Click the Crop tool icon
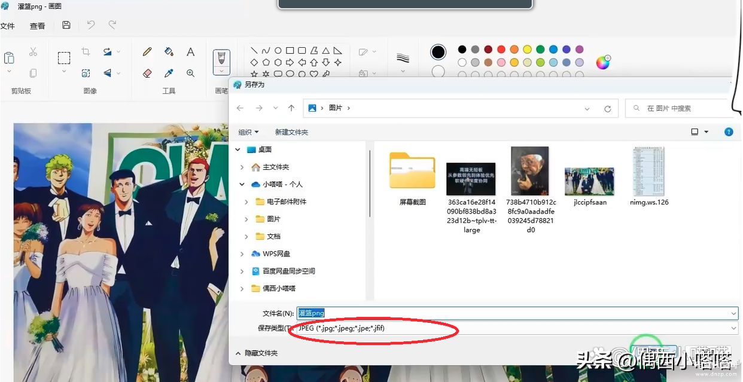Image resolution: width=743 pixels, height=382 pixels. click(x=86, y=52)
